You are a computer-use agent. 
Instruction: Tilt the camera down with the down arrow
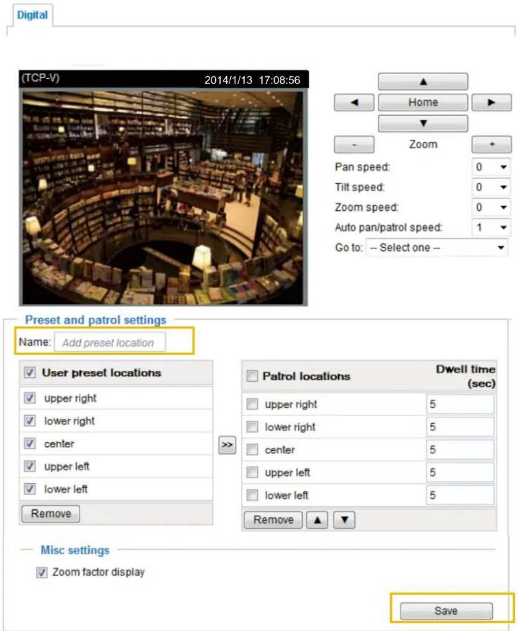pyautogui.click(x=422, y=124)
